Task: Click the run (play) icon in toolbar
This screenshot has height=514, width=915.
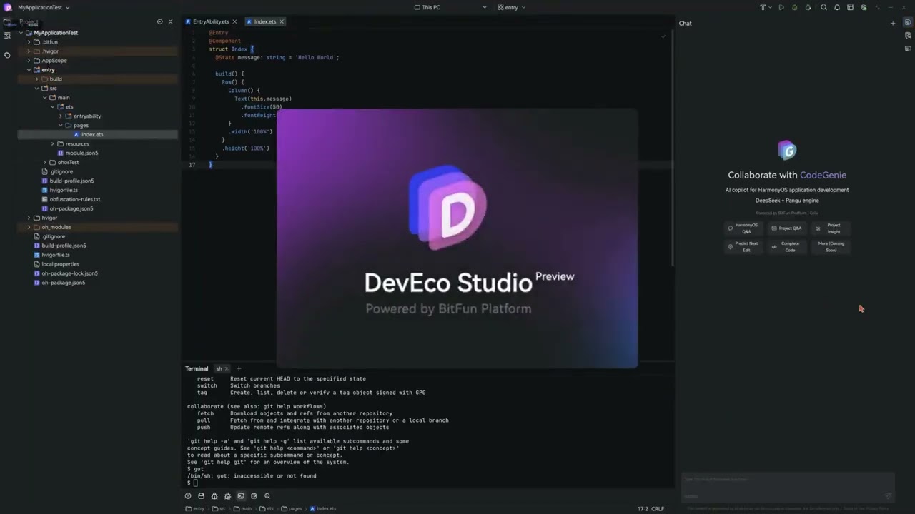Action: (781, 7)
